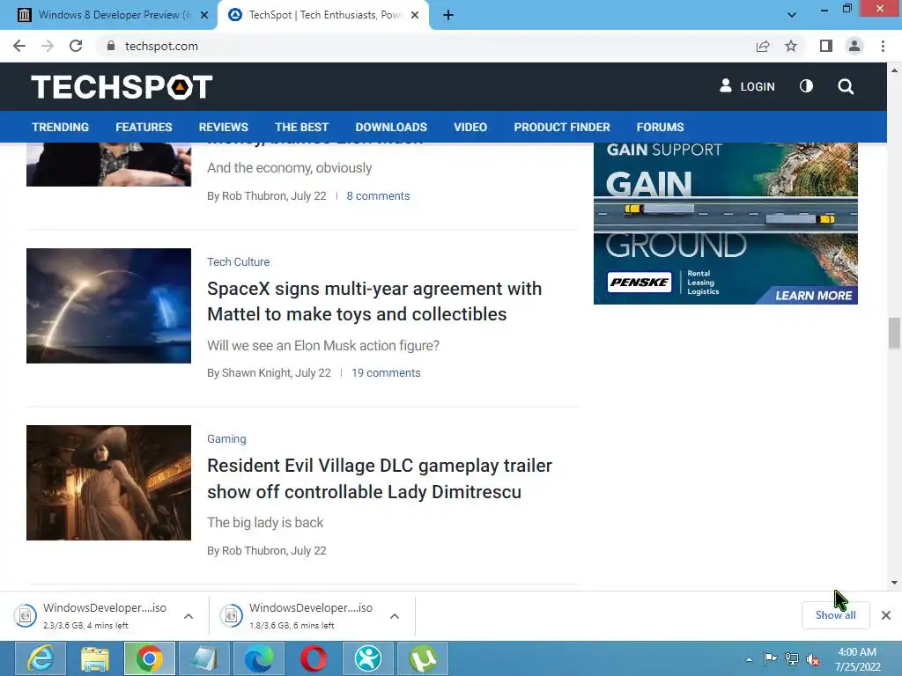This screenshot has width=902, height=676.
Task: Open the tab search dropdown
Action: (792, 15)
